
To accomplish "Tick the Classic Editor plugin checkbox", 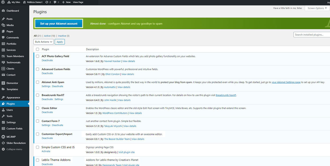I will (x=38, y=108).
